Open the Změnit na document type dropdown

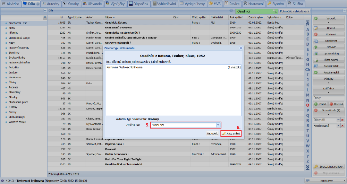click(x=218, y=125)
